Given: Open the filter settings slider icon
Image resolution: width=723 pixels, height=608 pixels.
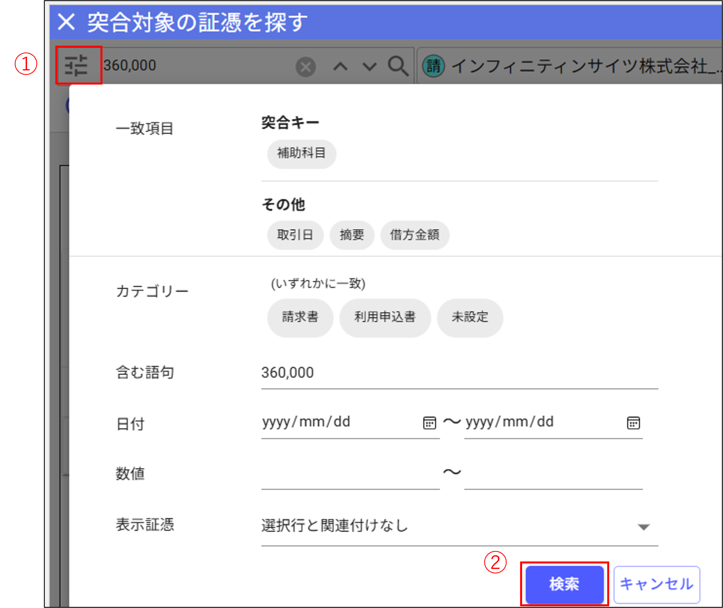Looking at the screenshot, I should 76,65.
